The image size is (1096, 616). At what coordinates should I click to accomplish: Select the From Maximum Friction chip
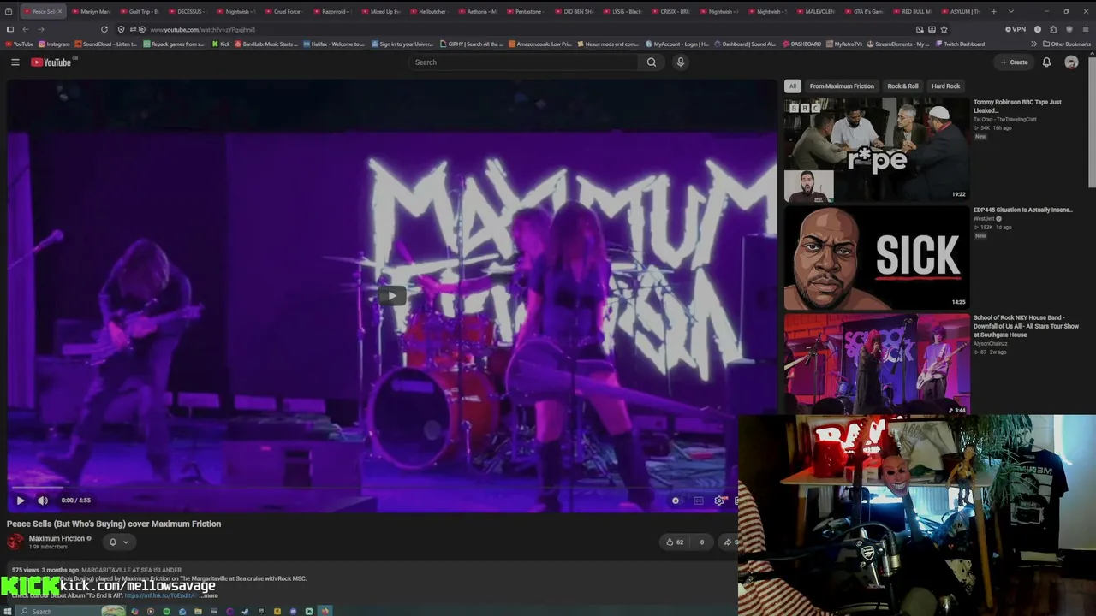point(842,86)
